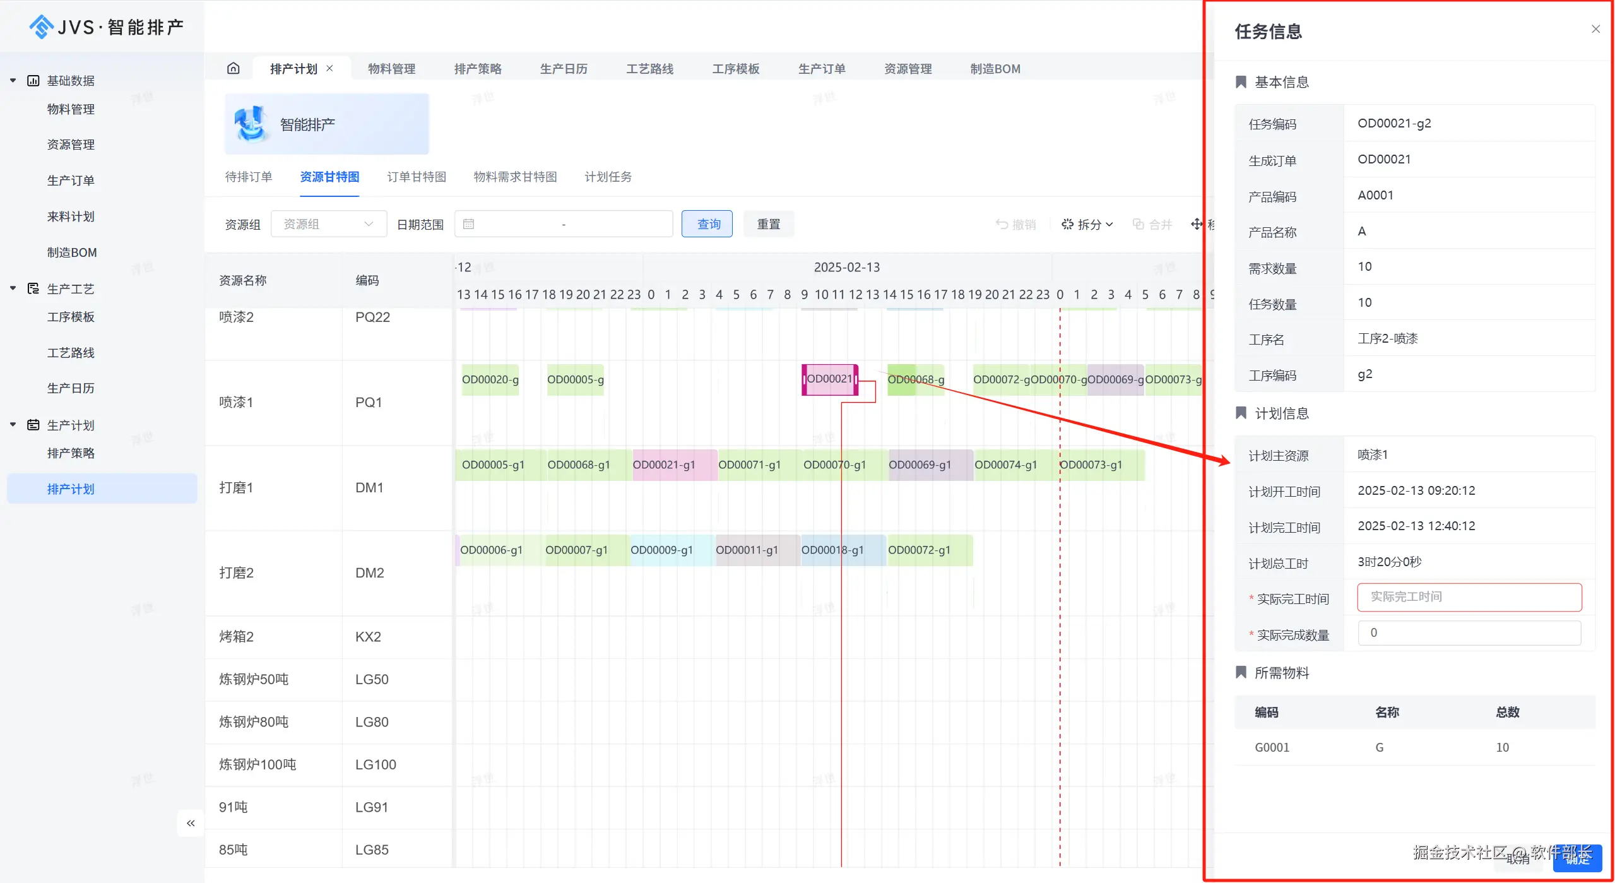Collapse the sidebar with the double-chevron icon

190,823
